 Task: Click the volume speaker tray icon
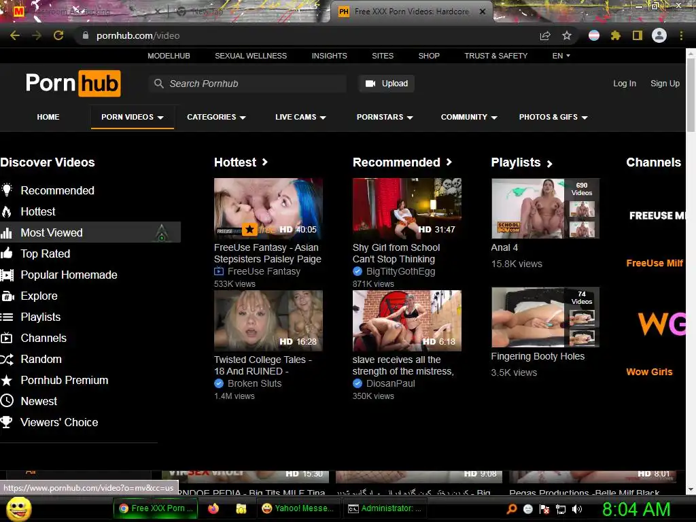pyautogui.click(x=577, y=509)
